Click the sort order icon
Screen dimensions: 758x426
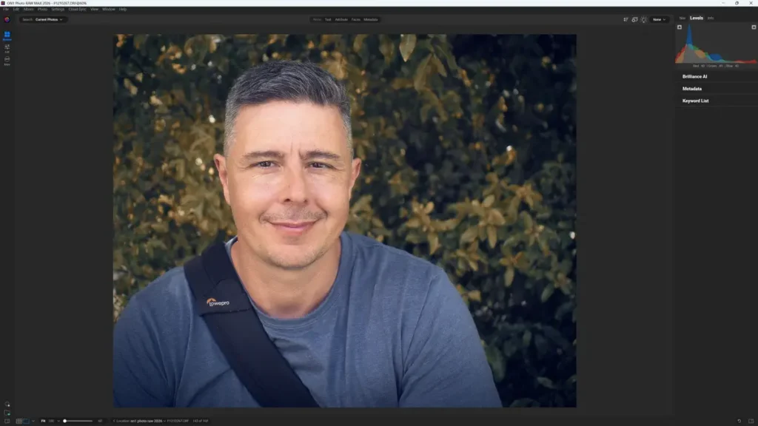(x=625, y=19)
